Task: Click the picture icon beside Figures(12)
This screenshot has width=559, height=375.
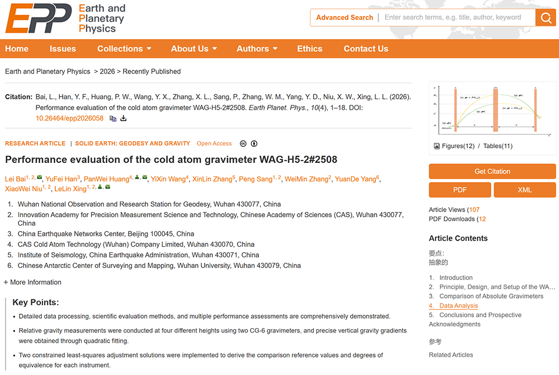Action: point(437,146)
